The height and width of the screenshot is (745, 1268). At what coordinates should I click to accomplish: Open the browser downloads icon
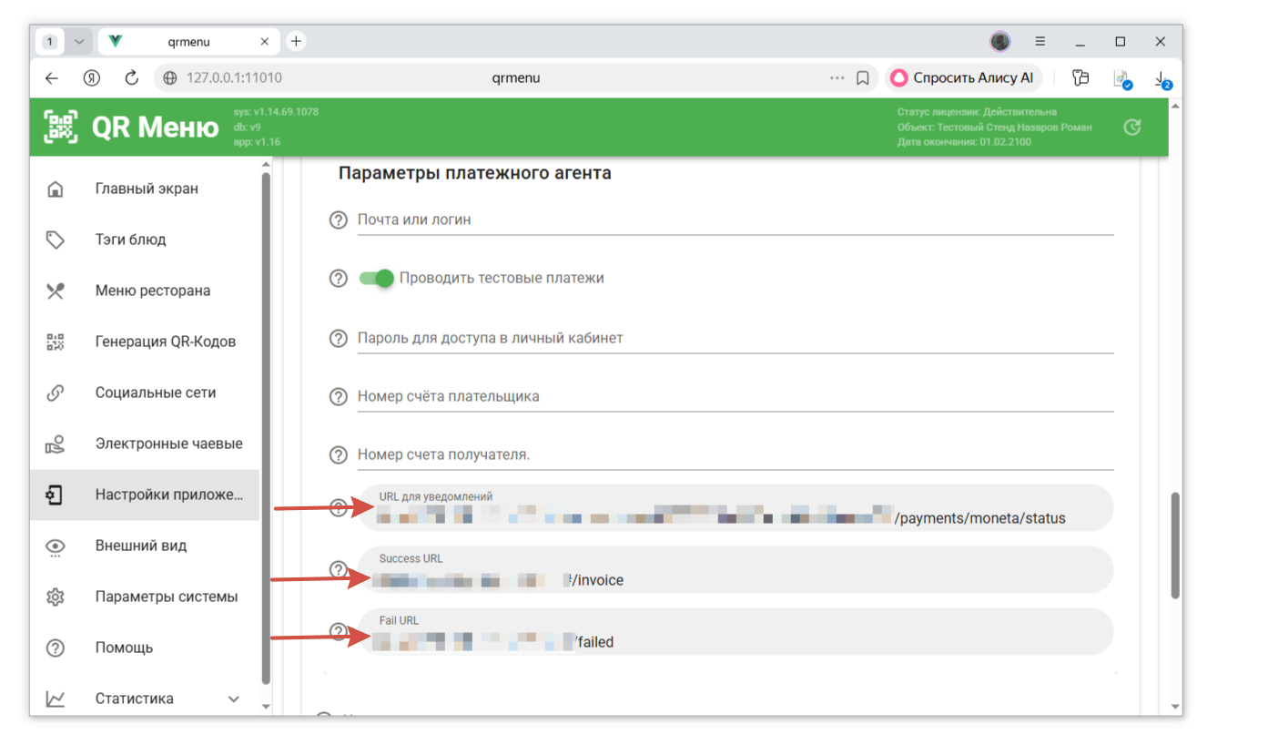coord(1161,79)
